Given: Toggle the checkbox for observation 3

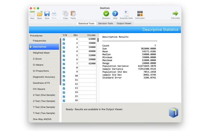Looking at the screenshot, I should pos(64,48).
